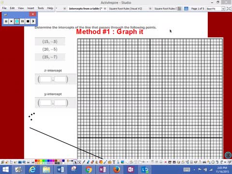Select the Text tool T icon
232x174 pixels.
(x=114, y=162)
